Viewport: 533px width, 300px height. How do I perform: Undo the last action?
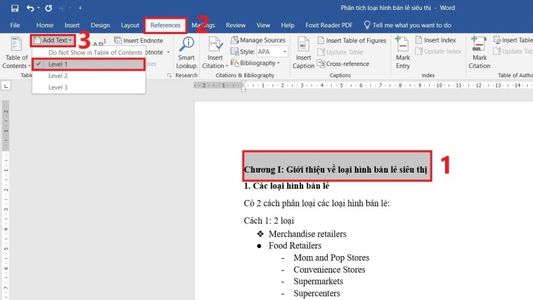pos(30,8)
